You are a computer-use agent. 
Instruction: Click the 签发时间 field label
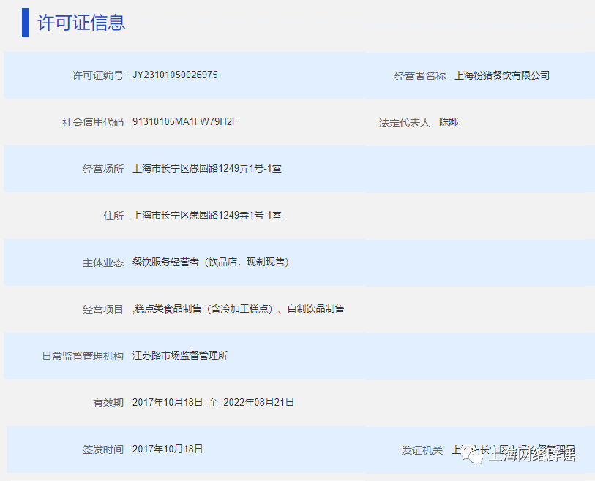click(102, 449)
